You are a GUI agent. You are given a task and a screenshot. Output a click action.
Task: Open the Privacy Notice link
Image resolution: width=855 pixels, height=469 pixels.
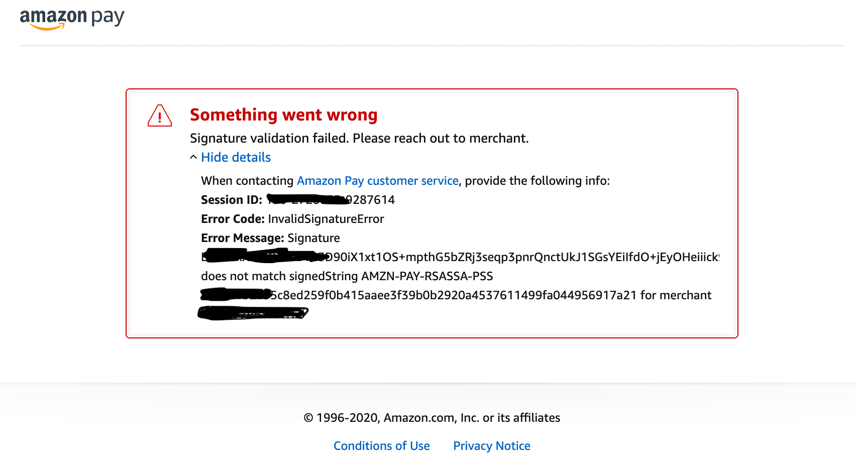click(x=491, y=446)
